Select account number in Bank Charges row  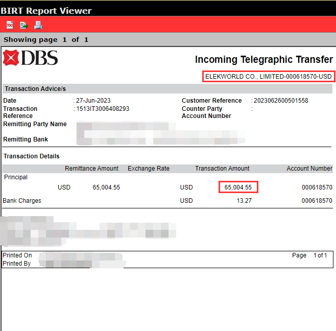(317, 201)
